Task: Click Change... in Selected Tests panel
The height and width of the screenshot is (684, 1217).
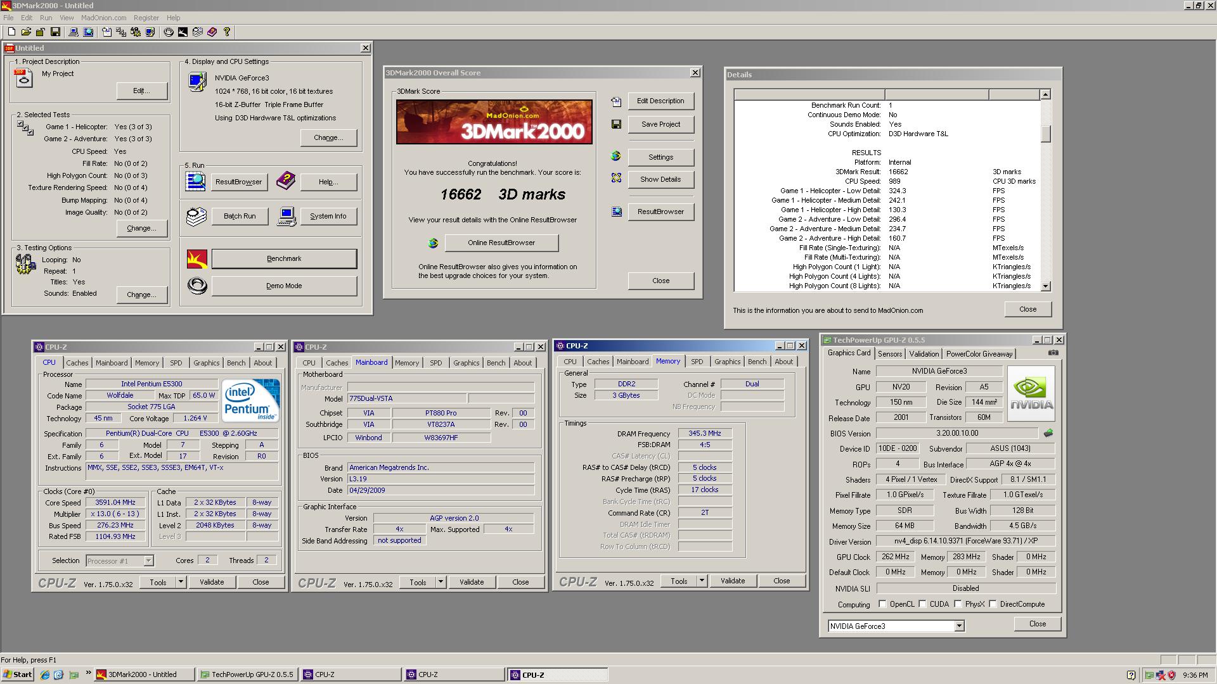Action: point(141,228)
